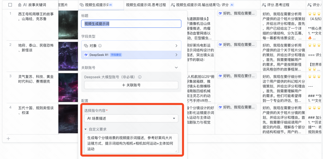Click row 1 评分.思考过程 text cell

[x=283, y=25]
